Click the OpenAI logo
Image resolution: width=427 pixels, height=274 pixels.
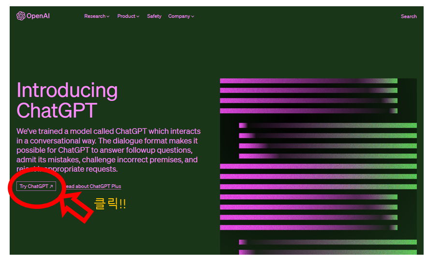(33, 16)
